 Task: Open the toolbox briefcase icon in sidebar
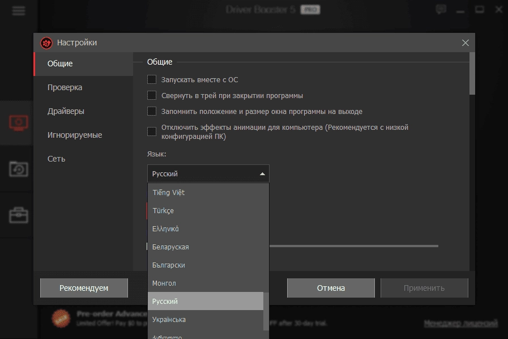click(x=19, y=215)
